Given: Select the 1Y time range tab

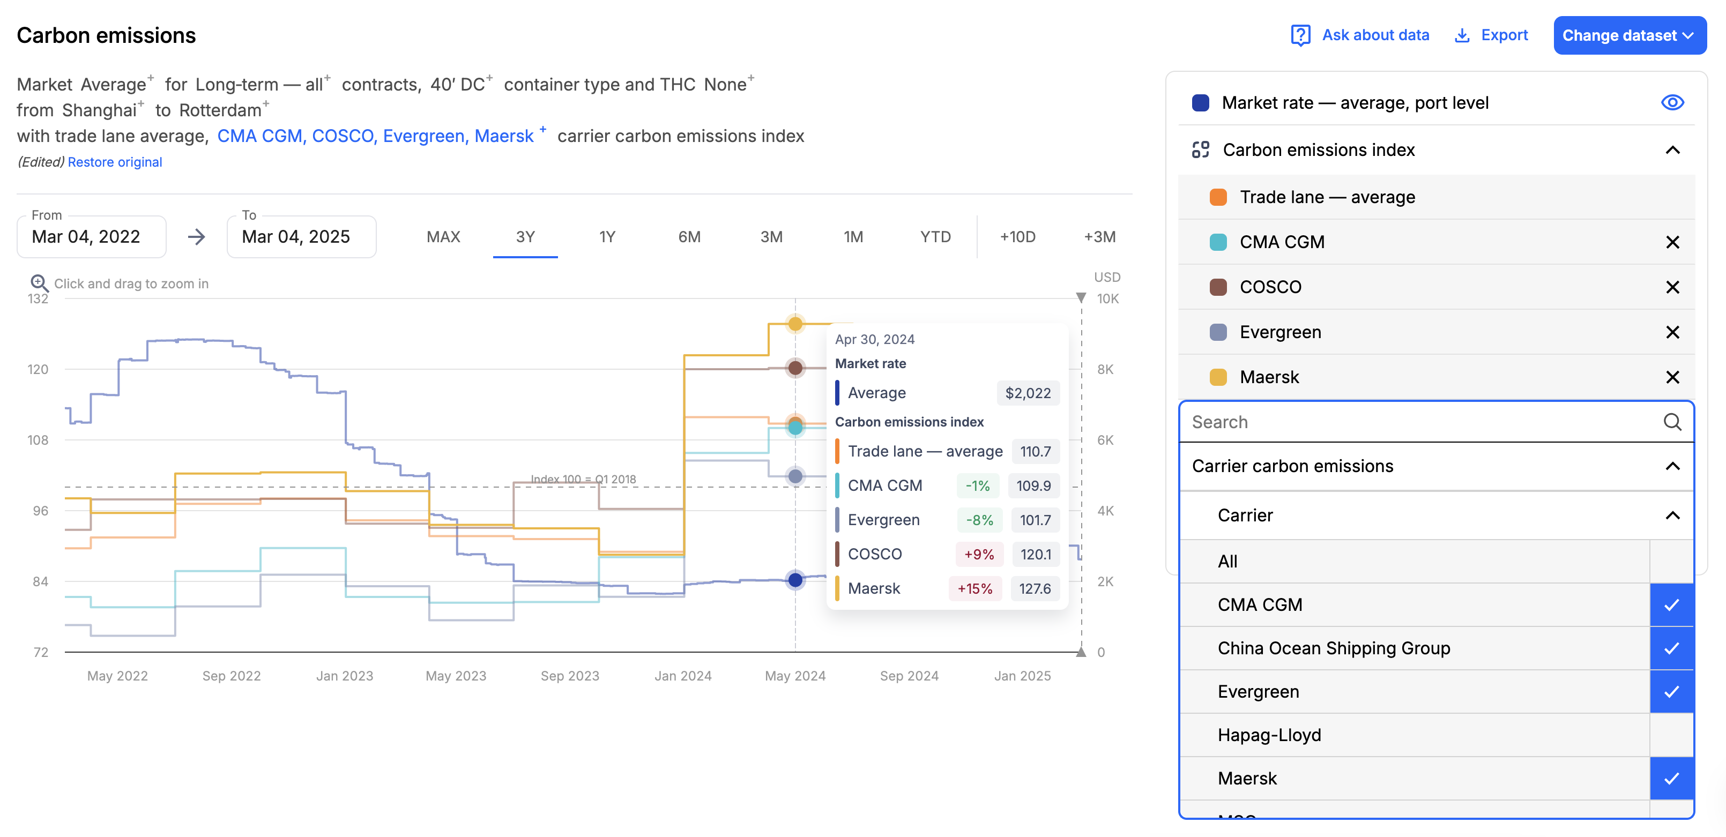Looking at the screenshot, I should pos(607,237).
